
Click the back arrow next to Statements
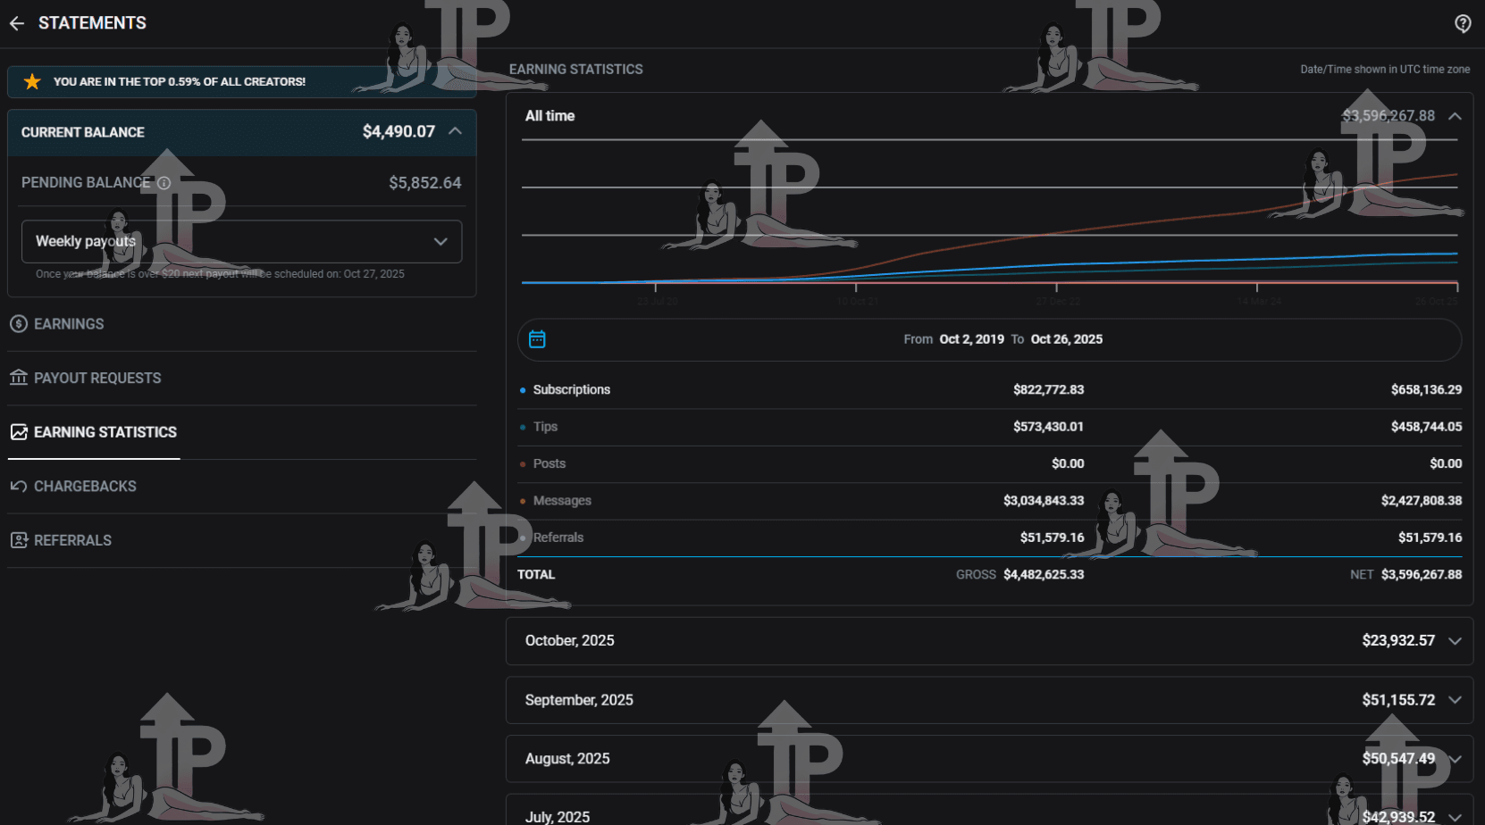coord(16,23)
